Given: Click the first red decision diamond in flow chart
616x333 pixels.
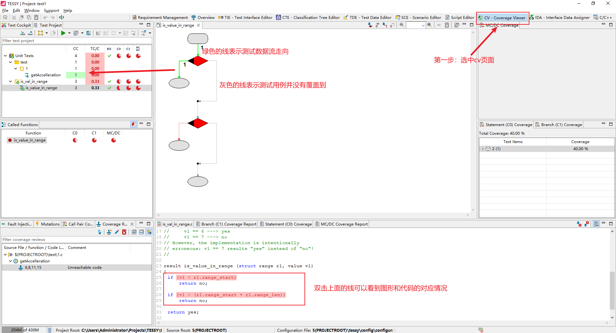Looking at the screenshot, I should coord(198,61).
